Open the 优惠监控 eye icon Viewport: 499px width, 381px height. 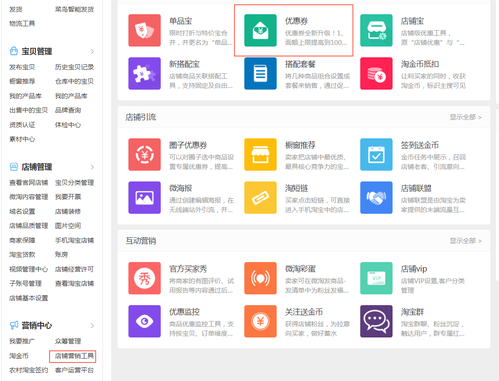(x=144, y=322)
